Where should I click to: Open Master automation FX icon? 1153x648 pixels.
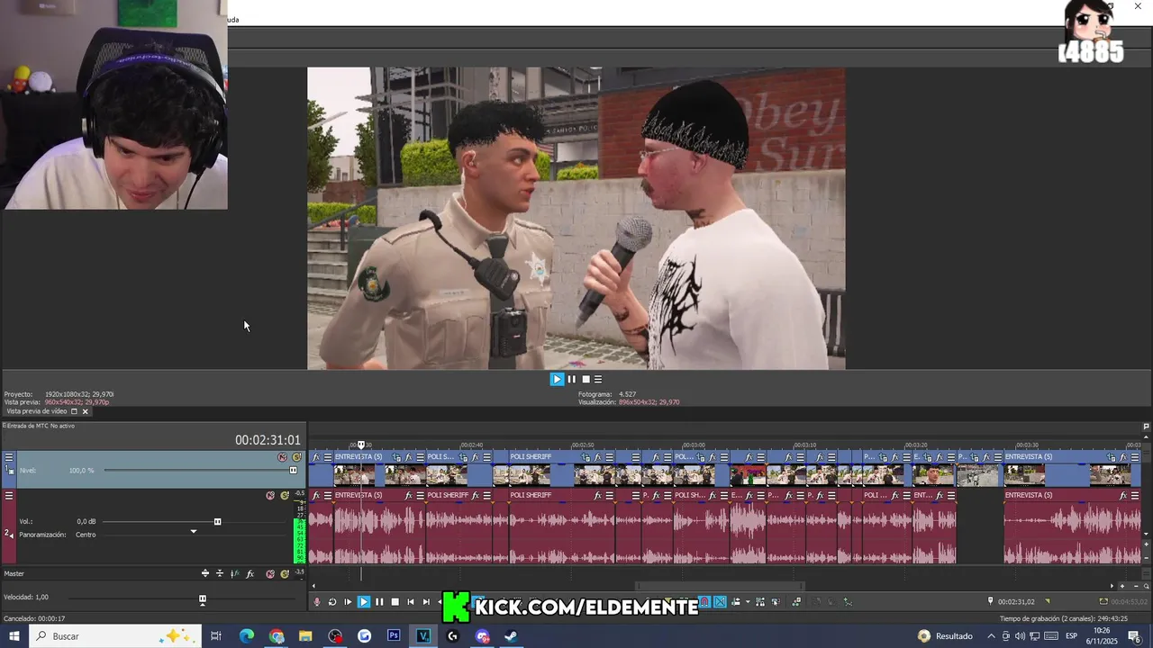coord(235,573)
